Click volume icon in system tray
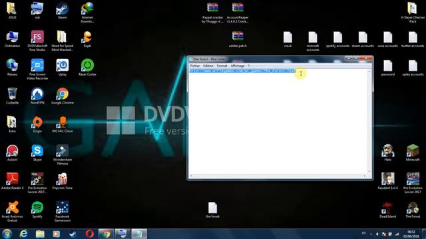This screenshot has height=239, width=426. (x=377, y=234)
